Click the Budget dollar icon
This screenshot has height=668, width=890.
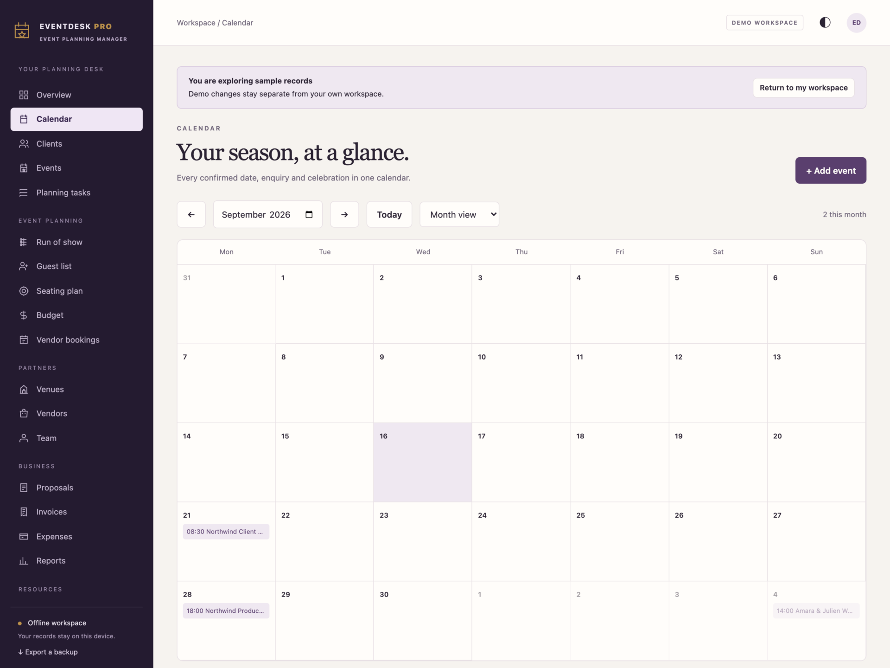click(24, 315)
